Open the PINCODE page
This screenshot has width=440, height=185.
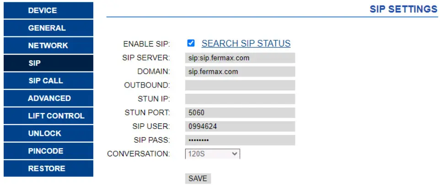[48, 151]
